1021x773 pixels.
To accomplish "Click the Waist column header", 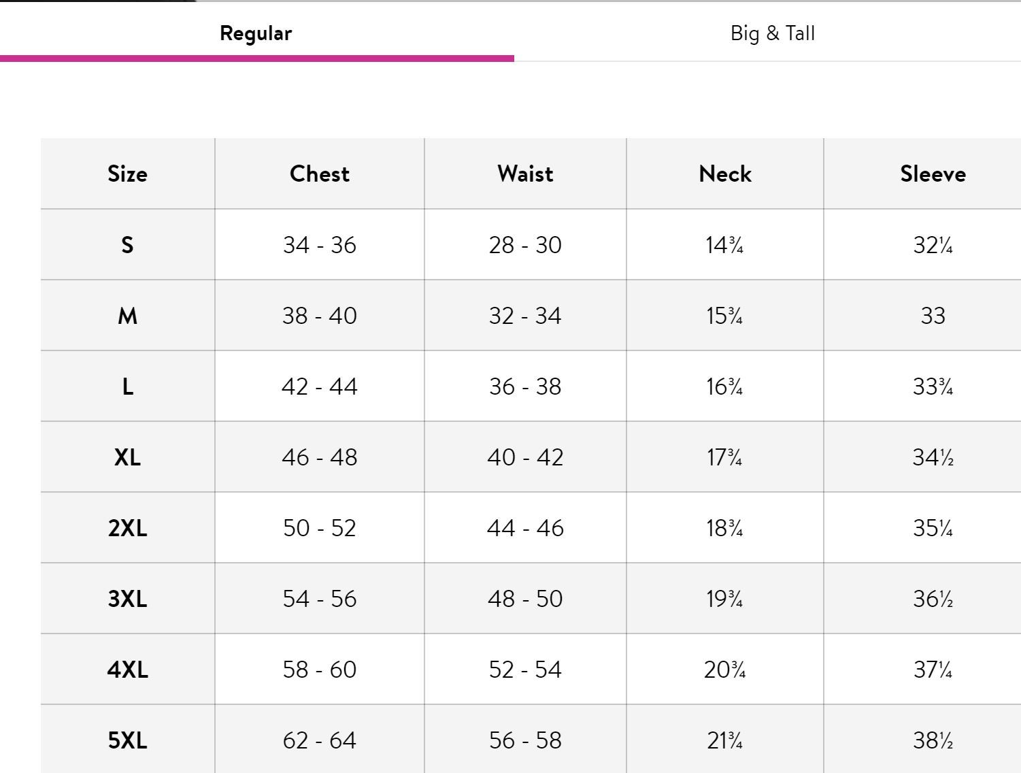I will [x=525, y=174].
